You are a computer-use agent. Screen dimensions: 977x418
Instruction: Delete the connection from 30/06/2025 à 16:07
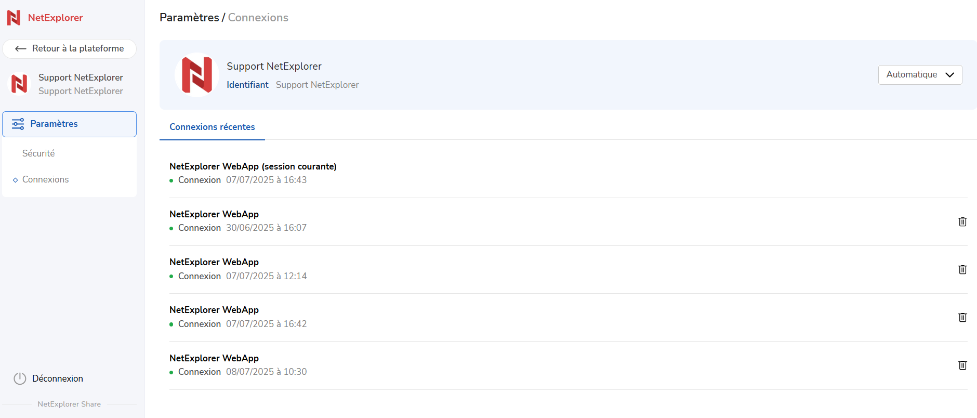(962, 221)
